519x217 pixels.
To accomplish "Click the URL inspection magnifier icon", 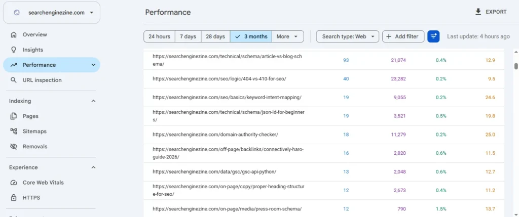I will click(x=14, y=80).
